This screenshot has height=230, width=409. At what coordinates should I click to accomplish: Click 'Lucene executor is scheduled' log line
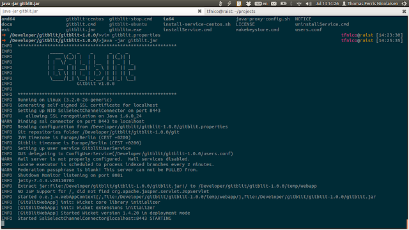116,165
